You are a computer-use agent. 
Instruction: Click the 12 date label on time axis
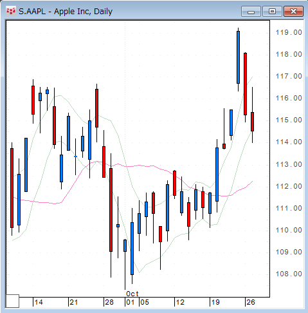[180, 302]
